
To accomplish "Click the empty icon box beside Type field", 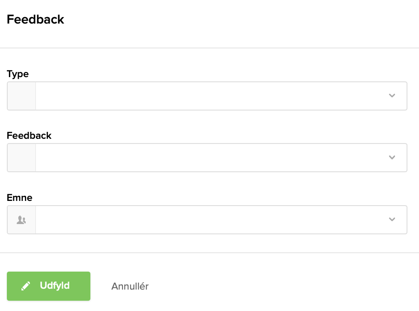I will click(x=21, y=96).
